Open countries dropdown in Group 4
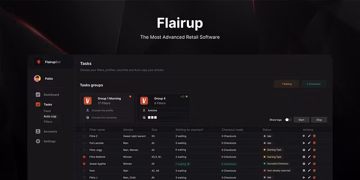 tap(163, 117)
